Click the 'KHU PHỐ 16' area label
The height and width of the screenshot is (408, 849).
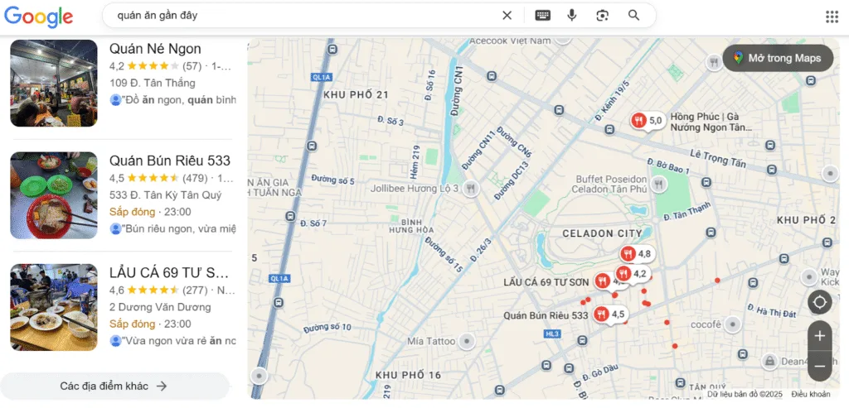coord(408,375)
